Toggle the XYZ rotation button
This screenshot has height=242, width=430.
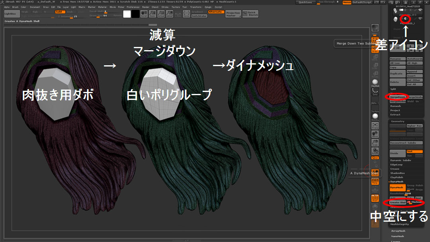(x=375, y=158)
